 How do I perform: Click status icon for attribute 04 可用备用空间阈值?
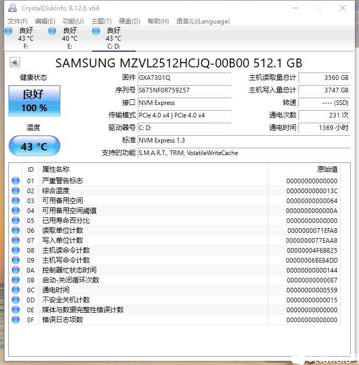(16, 210)
